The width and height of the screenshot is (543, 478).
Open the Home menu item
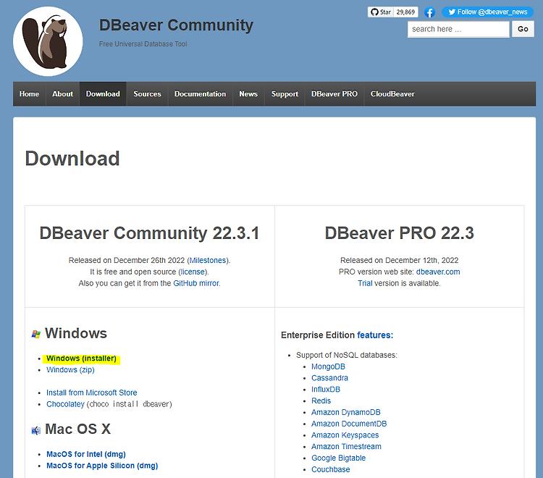pos(29,94)
